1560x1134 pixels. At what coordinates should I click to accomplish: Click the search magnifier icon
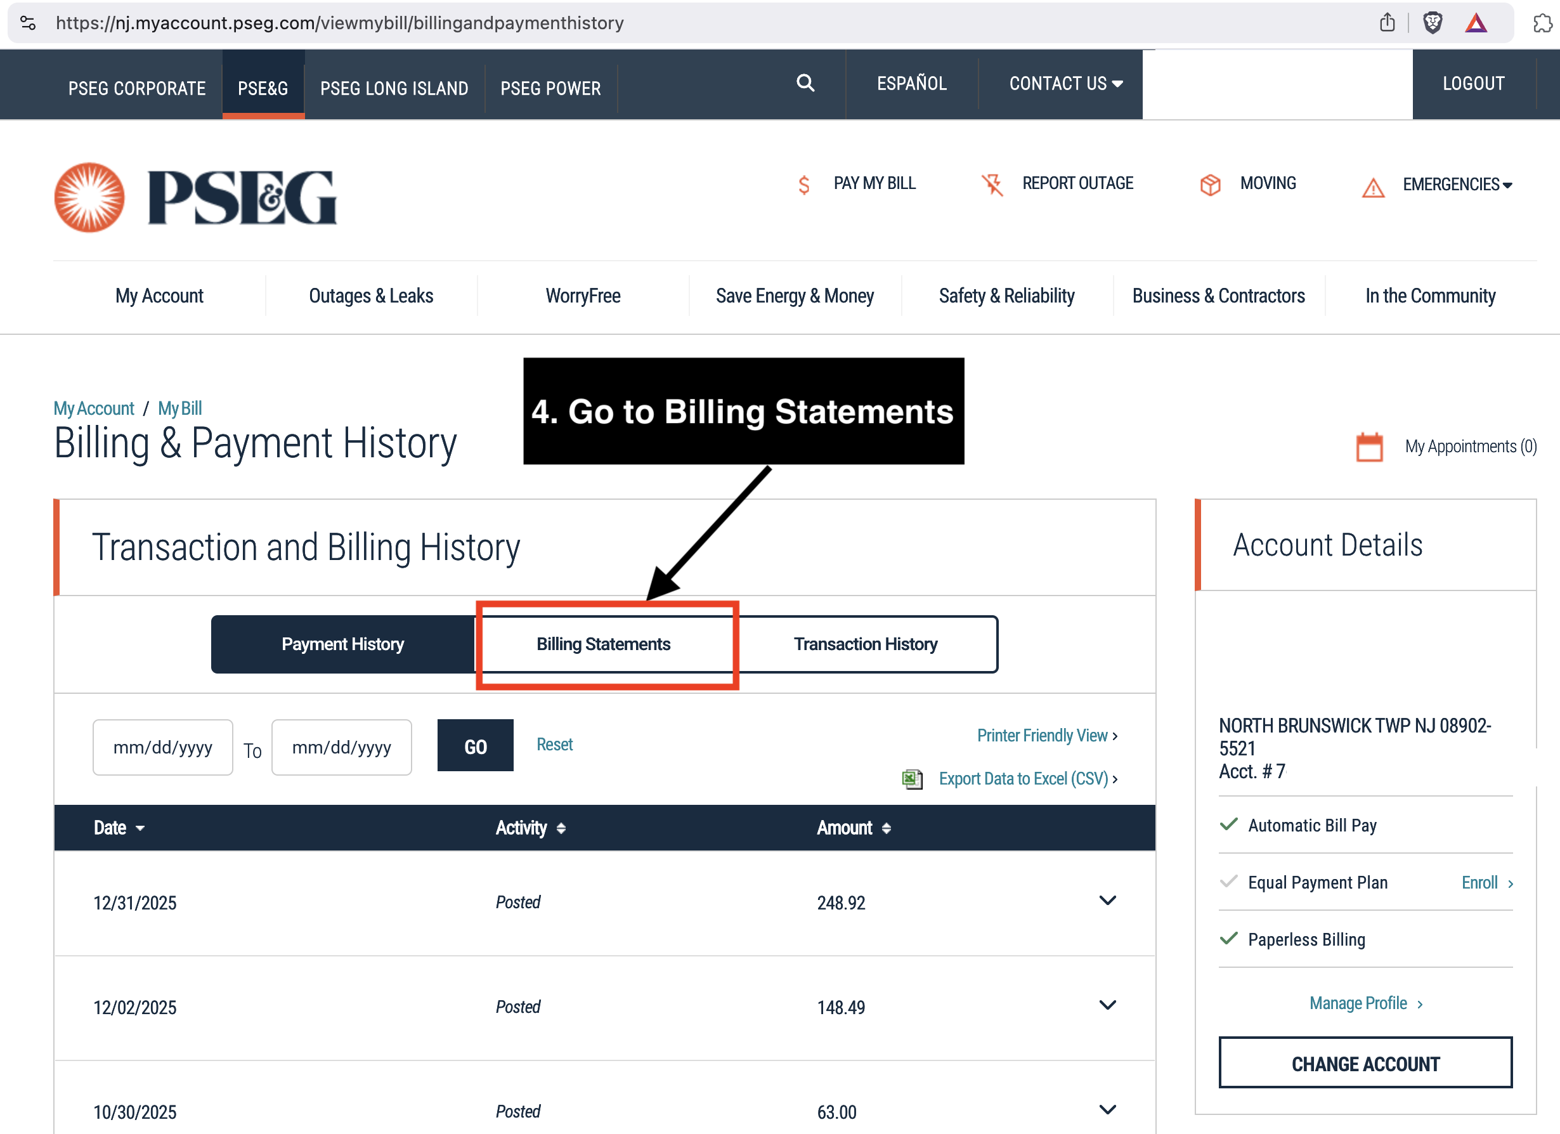[x=805, y=83]
